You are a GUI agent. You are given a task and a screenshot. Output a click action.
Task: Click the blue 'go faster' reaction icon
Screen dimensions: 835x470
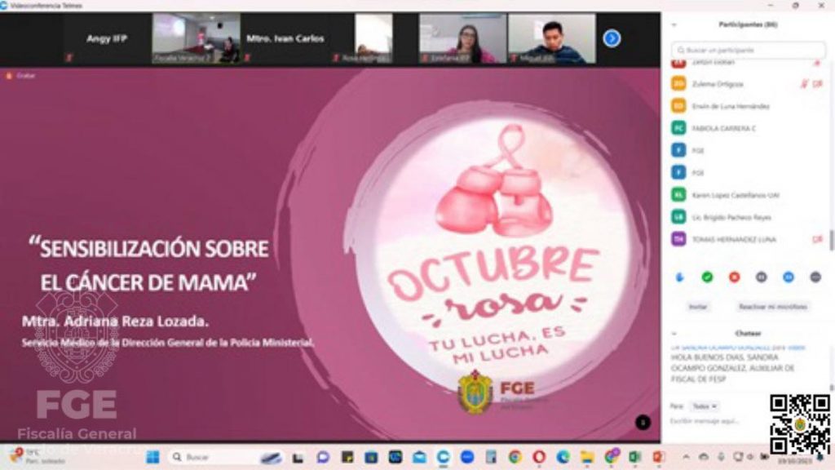point(789,277)
